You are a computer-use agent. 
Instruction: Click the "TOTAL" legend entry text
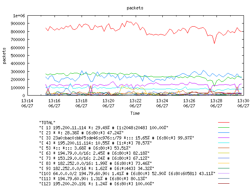pyautogui.click(x=47, y=123)
